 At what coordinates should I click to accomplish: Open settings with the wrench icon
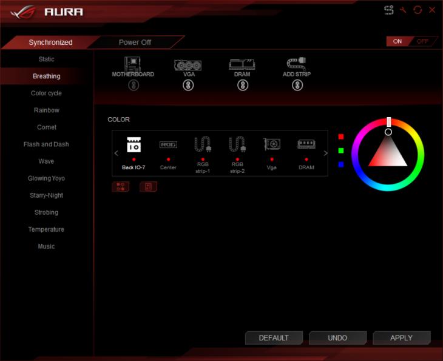[403, 10]
